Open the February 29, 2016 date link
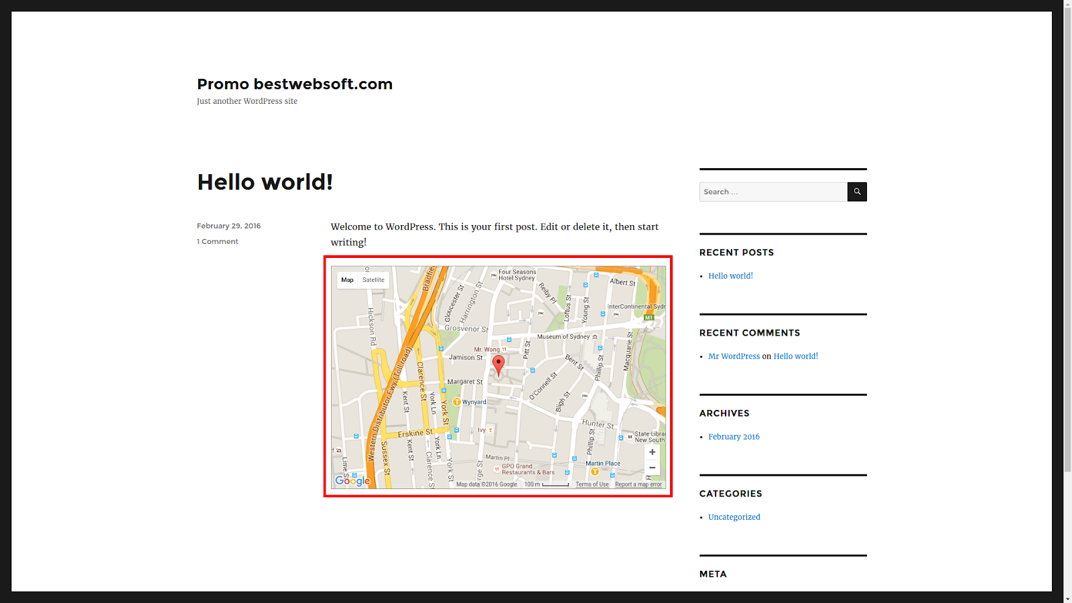The height and width of the screenshot is (603, 1072). point(228,226)
